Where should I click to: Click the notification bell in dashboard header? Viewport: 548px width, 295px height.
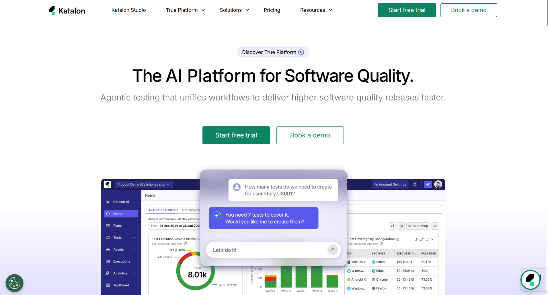(415, 185)
